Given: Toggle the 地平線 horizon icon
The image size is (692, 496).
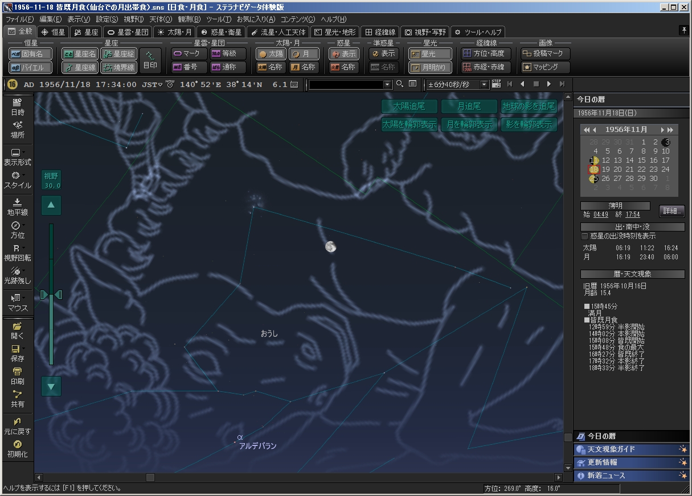Looking at the screenshot, I should 17,206.
